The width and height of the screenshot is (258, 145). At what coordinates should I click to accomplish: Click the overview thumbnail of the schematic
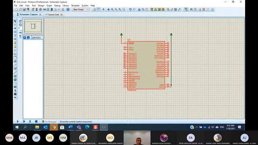[33, 26]
